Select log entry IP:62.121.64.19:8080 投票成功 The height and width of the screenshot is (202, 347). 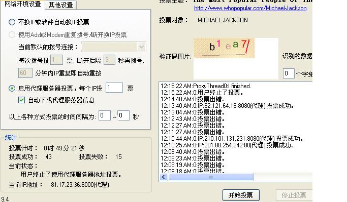click(228, 106)
